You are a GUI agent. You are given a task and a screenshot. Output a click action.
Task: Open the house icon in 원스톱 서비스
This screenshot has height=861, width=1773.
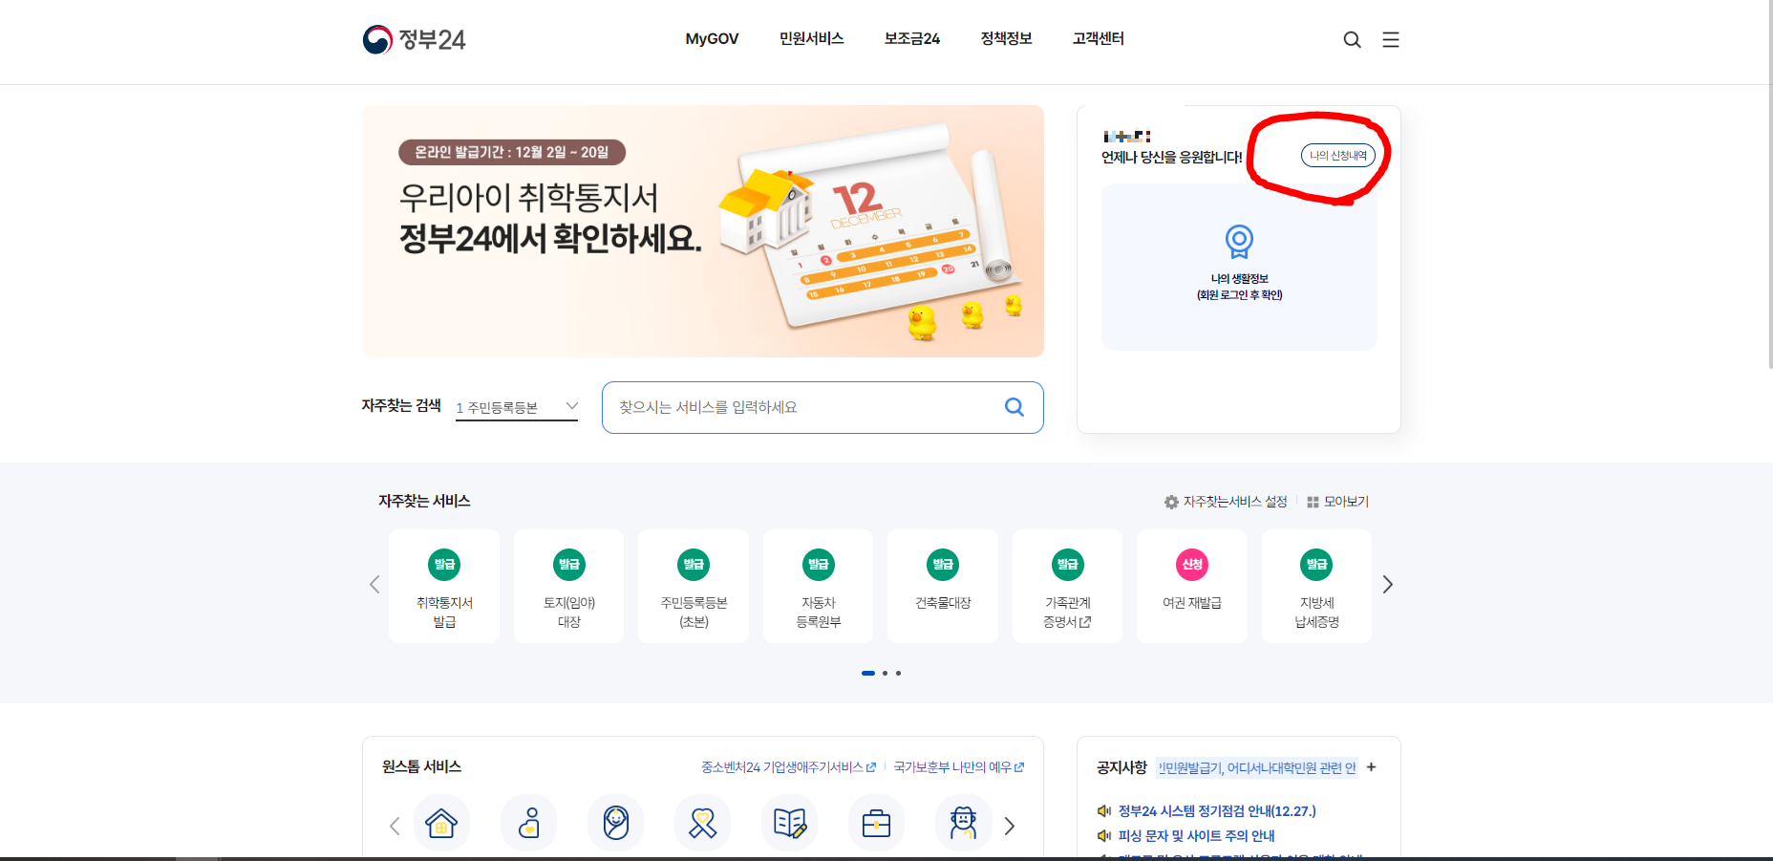(x=441, y=823)
